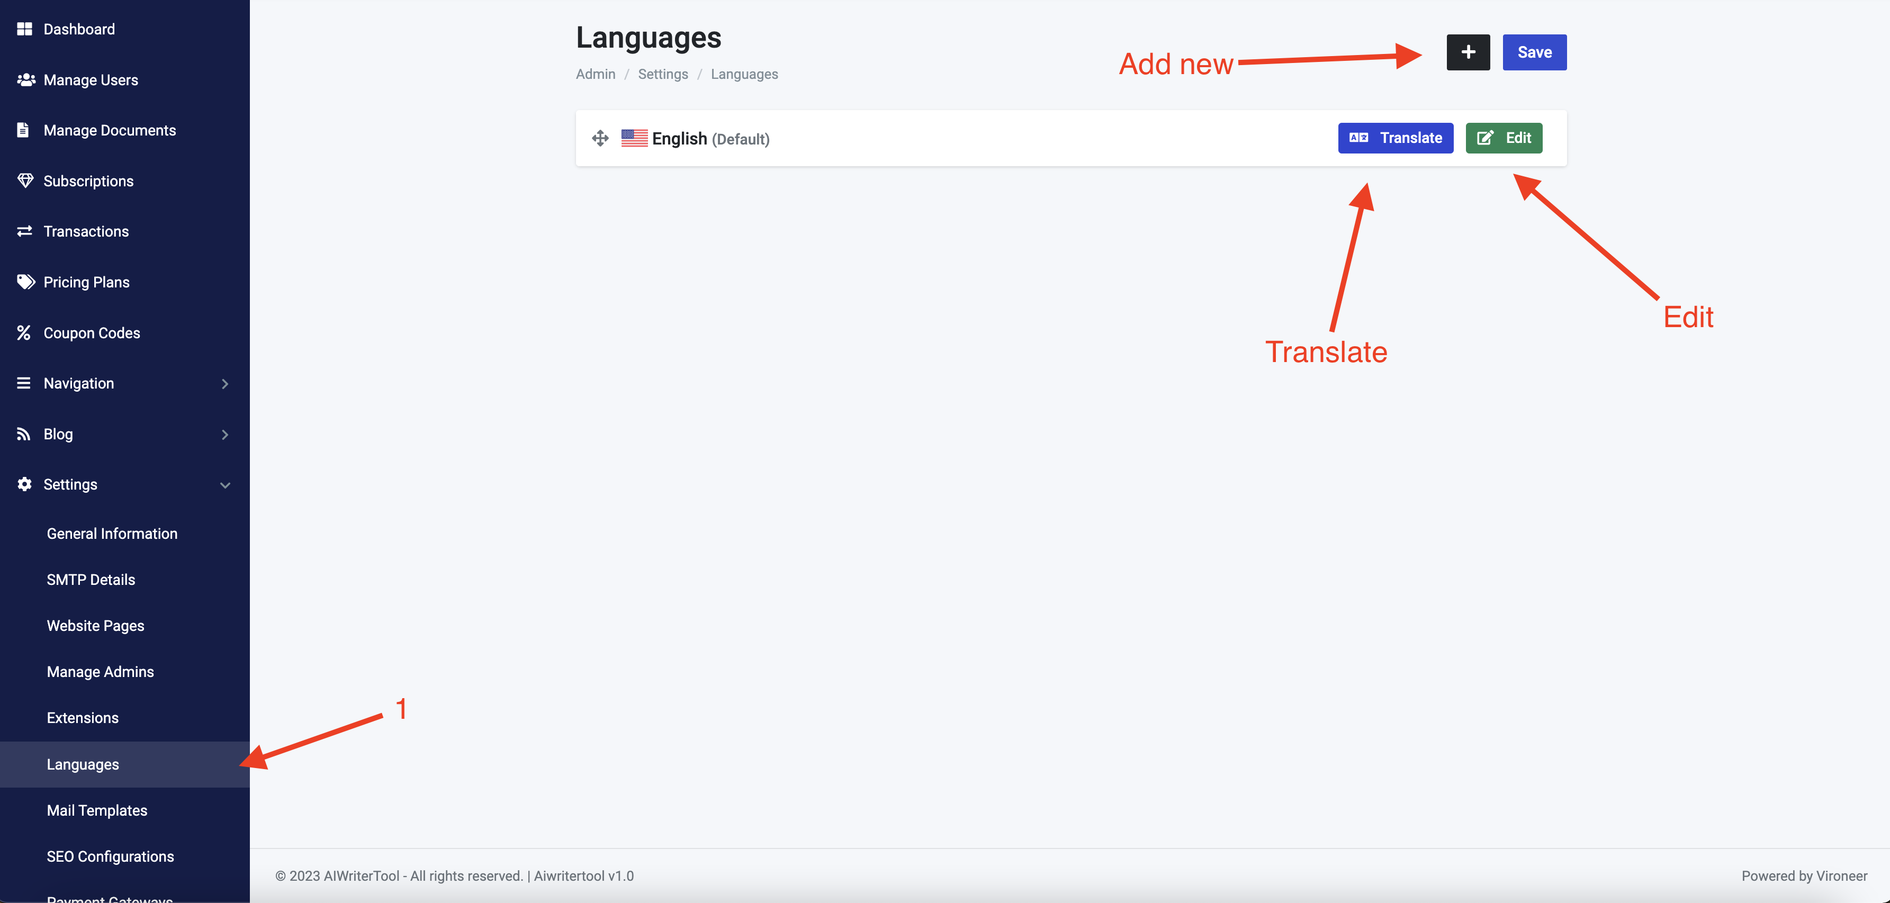Click the Manage Users people icon

pyautogui.click(x=26, y=79)
